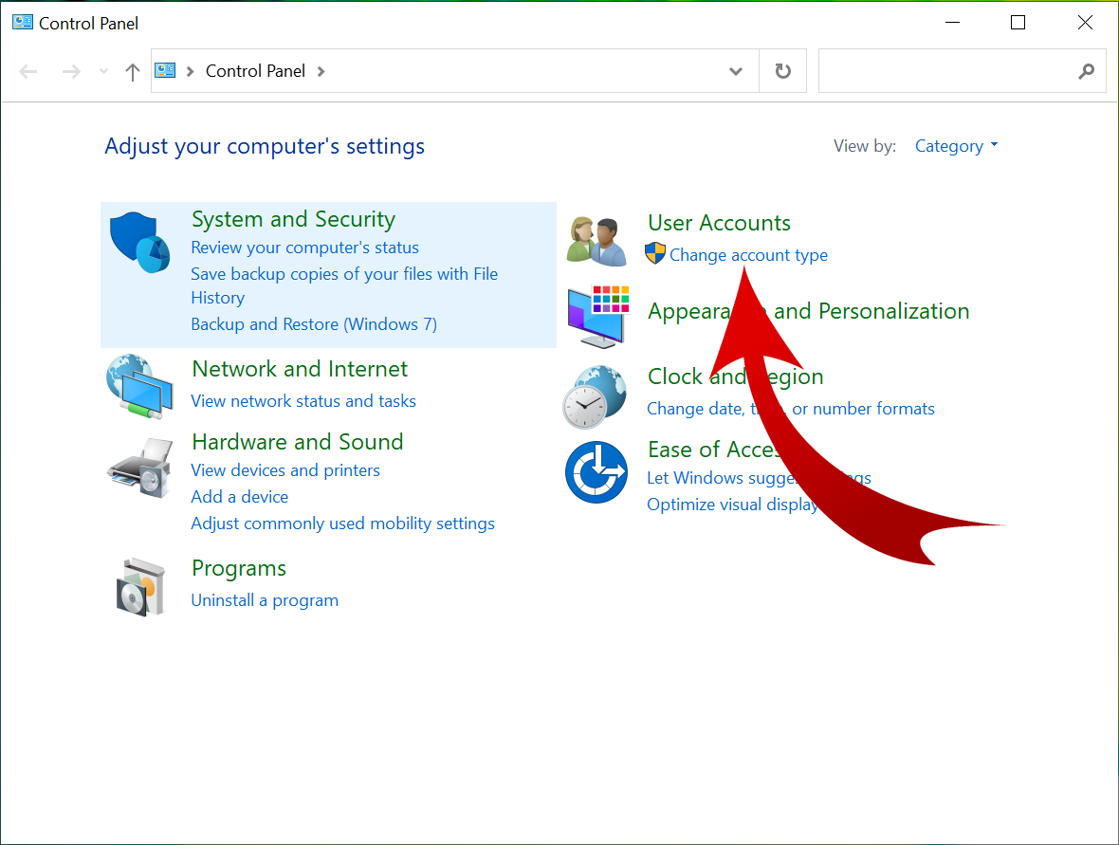Select Let Windows suggest settings link
1119x845 pixels.
(760, 477)
